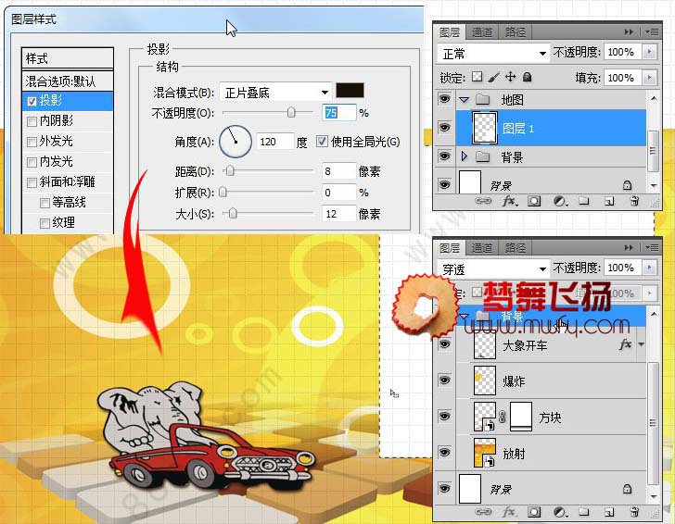
Task: Enable 斜面和浮雕 bevel checkbox
Action: click(32, 182)
